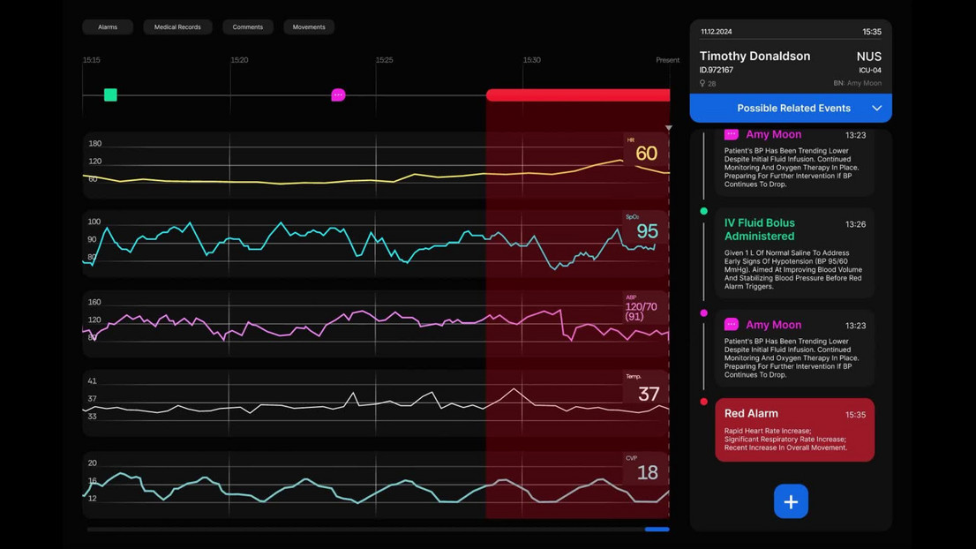
Task: Select the magenta dot on the events timeline
Action: 704,313
